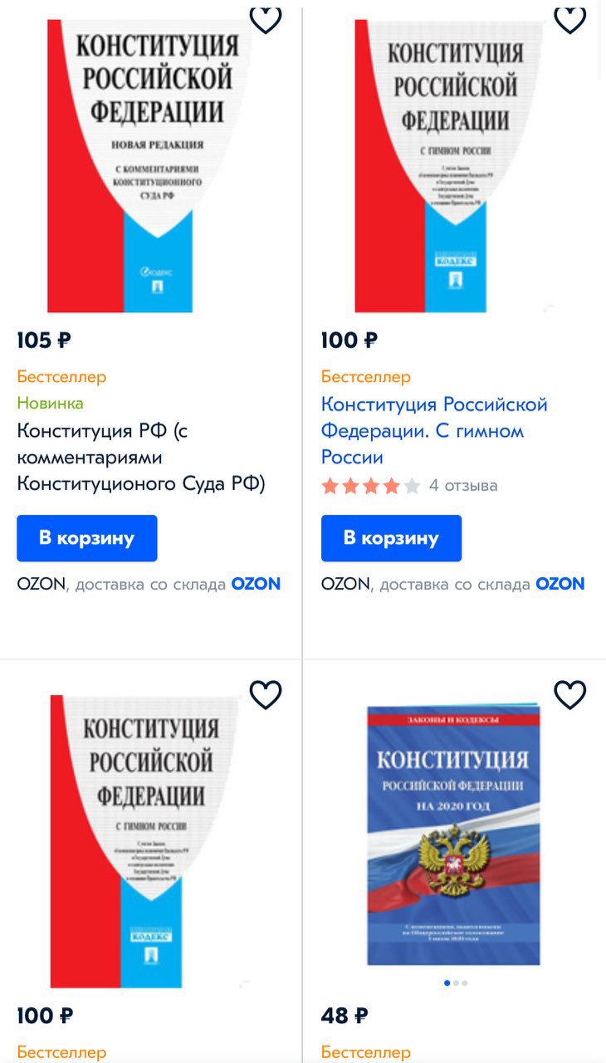Tap the "Новинка" label on first product
The image size is (606, 1063).
point(50,404)
